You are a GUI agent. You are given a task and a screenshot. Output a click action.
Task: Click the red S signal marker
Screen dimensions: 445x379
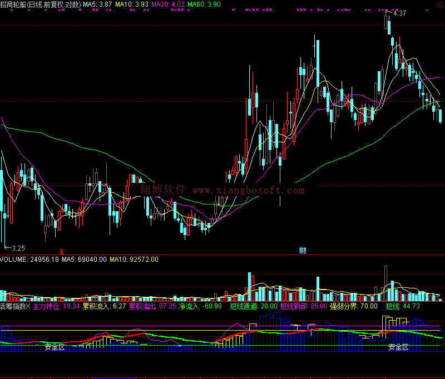coord(62,251)
